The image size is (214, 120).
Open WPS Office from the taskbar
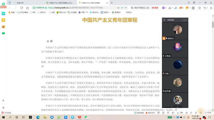[79, 117]
